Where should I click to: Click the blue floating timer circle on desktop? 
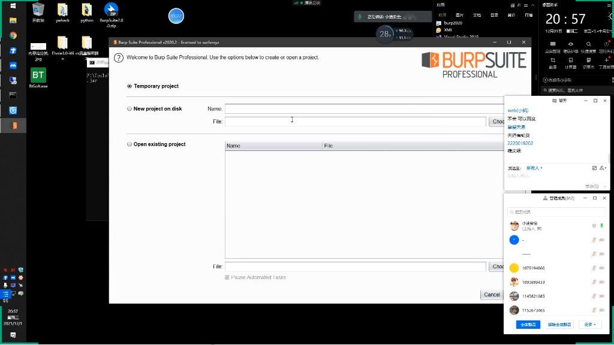[176, 16]
